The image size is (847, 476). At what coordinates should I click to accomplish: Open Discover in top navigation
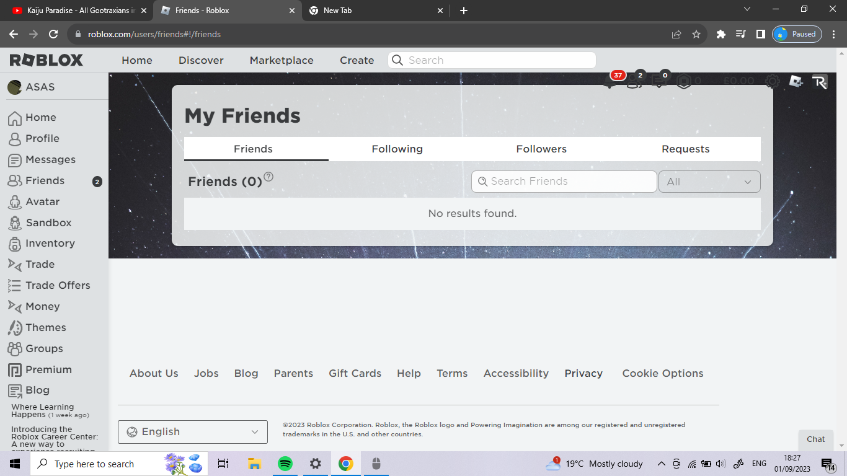(201, 60)
